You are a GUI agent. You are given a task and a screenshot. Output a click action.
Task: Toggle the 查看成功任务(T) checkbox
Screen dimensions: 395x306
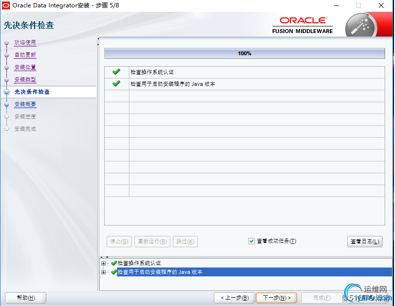pos(251,241)
